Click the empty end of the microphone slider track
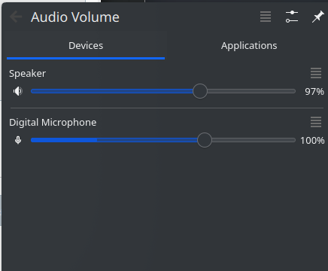Screen dimensions: 328x271 [254, 140]
